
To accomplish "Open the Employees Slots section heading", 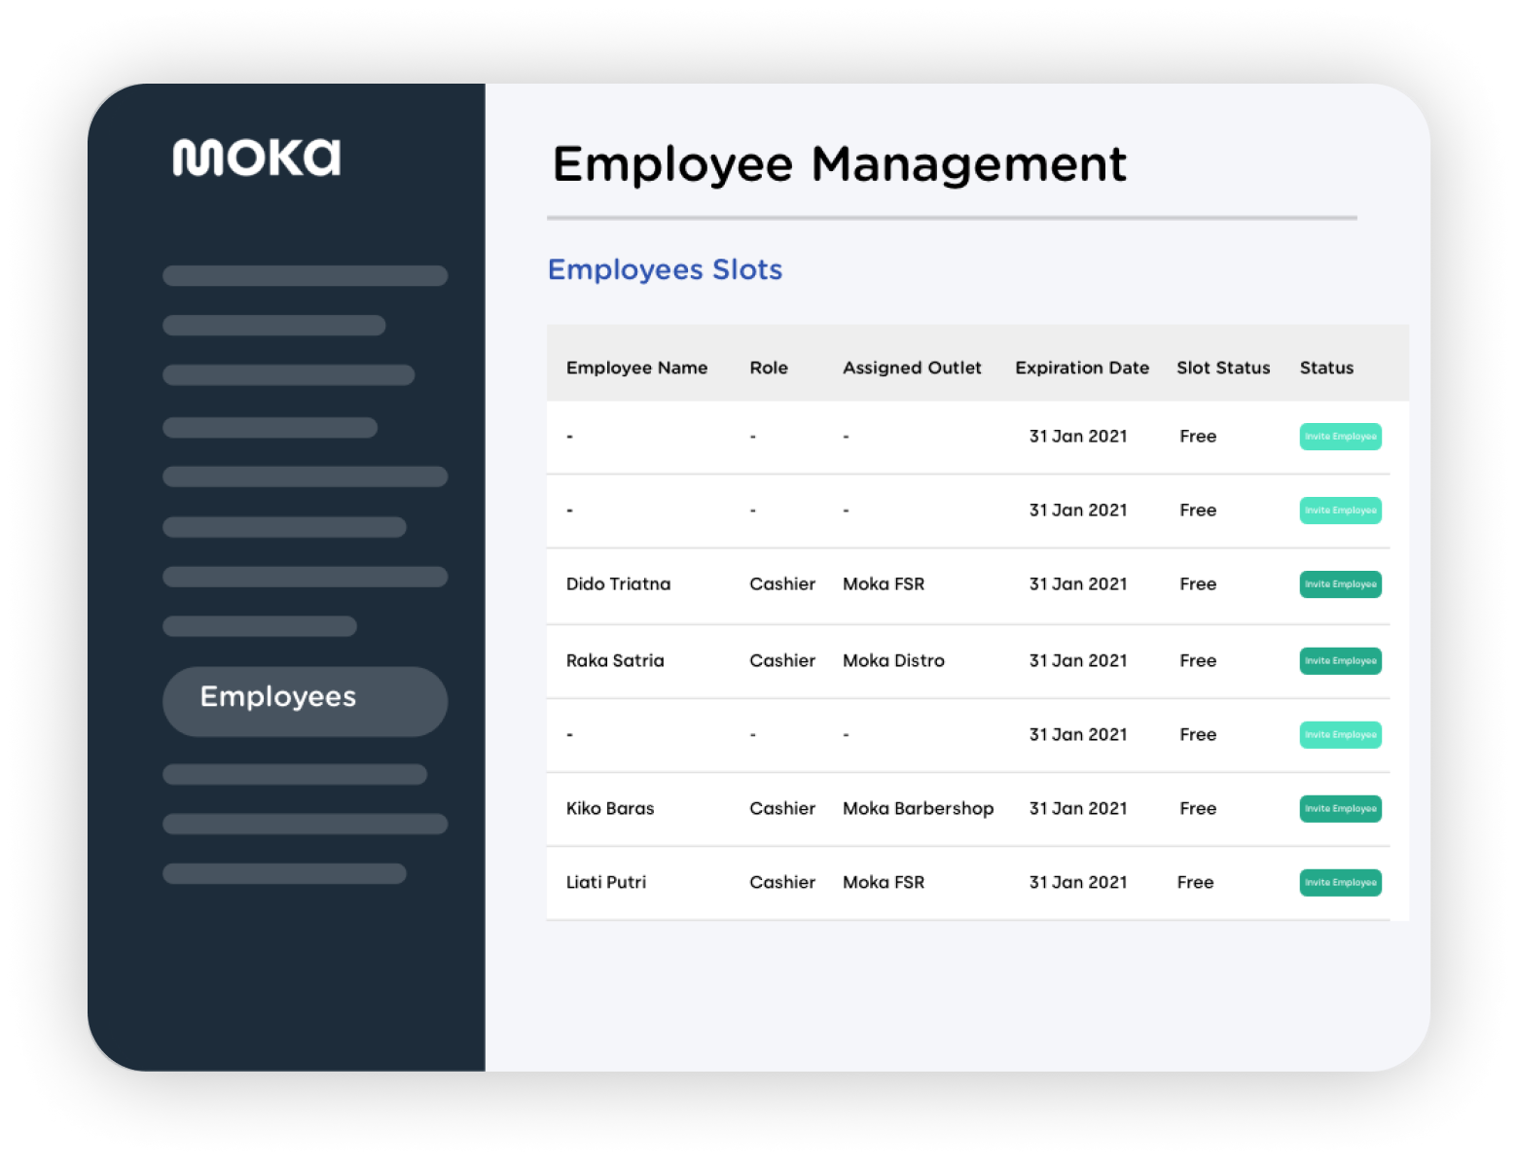I will (x=665, y=269).
